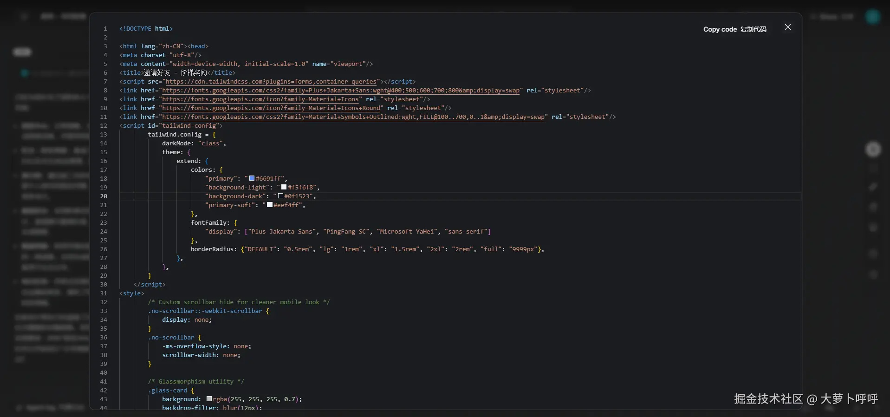Screen dimensions: 890x417
Task: Click the 'tailwind.config = {' line
Action: point(182,135)
